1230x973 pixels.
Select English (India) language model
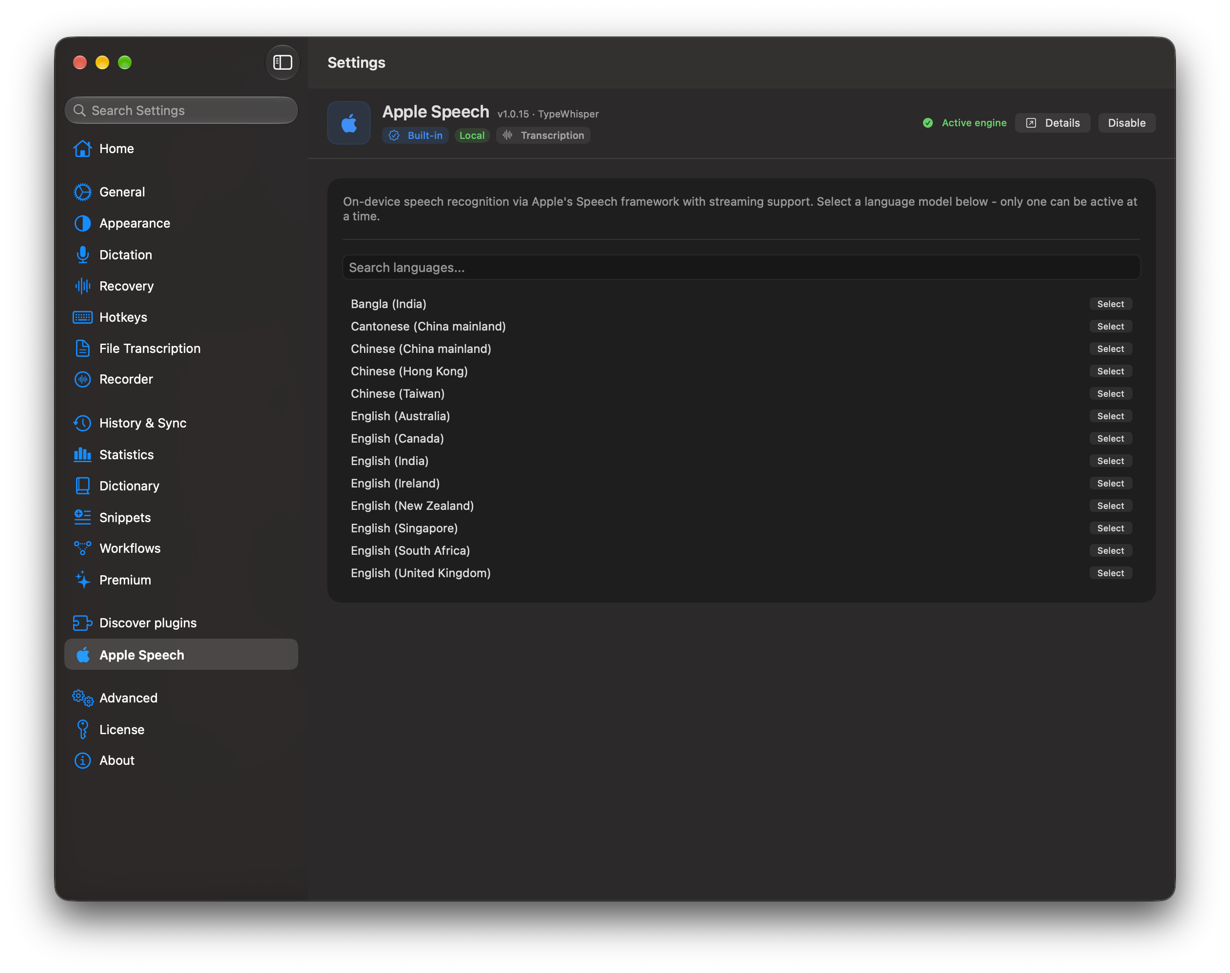pyautogui.click(x=1111, y=461)
